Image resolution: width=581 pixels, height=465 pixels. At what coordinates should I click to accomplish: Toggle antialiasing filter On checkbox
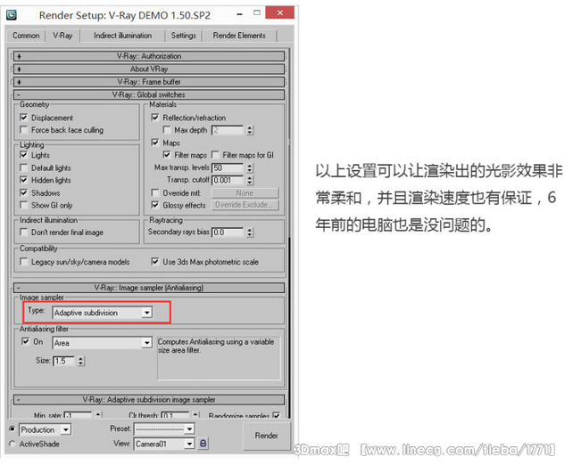coord(25,341)
